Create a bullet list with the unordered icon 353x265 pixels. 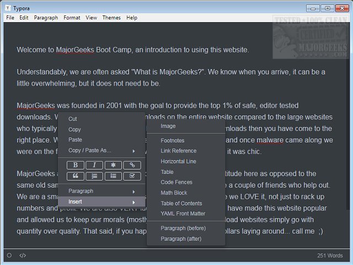[113, 176]
